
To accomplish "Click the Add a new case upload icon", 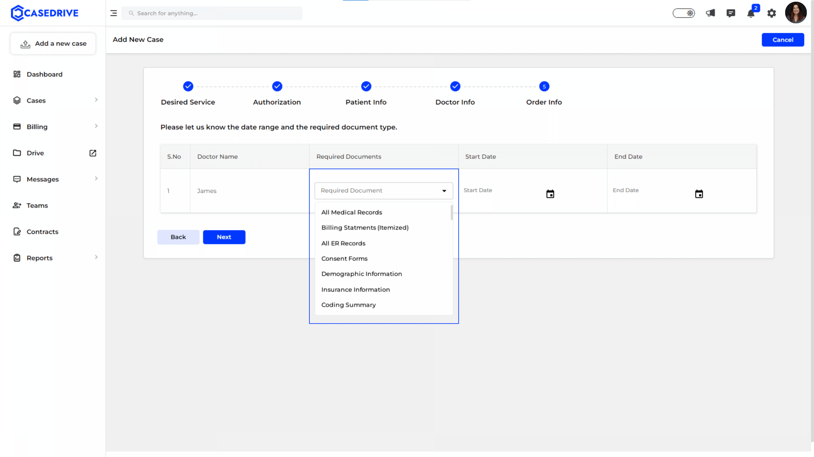I will pos(25,44).
